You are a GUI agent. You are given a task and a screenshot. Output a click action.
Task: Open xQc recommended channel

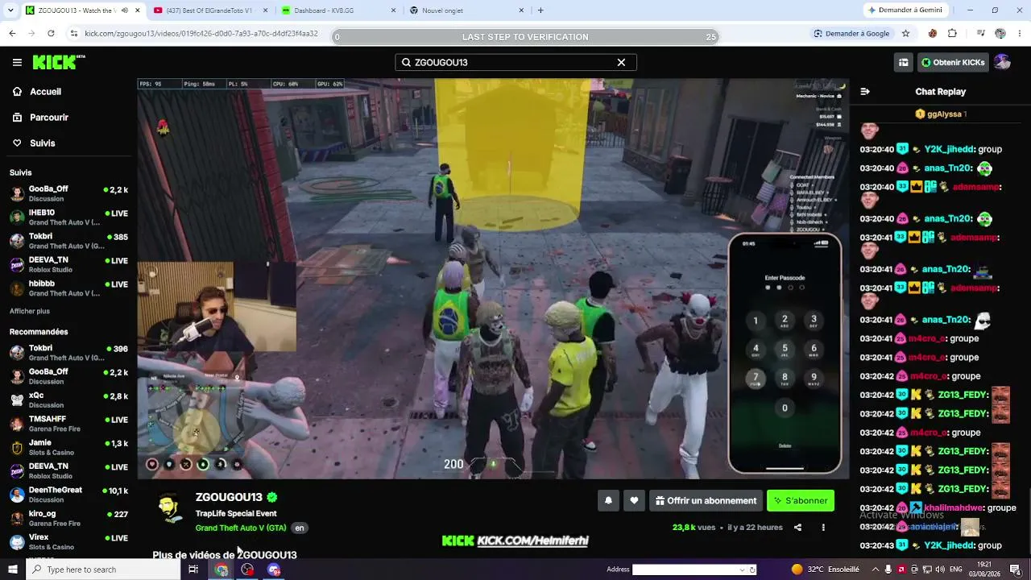69,400
